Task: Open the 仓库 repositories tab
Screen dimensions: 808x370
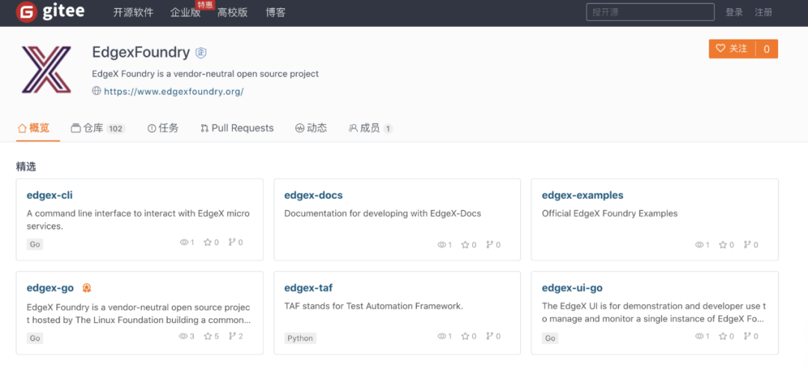Action: (93, 128)
